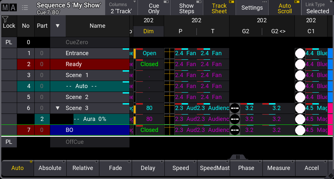Open the Columns '2 Track' dropdown
This screenshot has height=179, width=334.
tap(121, 8)
